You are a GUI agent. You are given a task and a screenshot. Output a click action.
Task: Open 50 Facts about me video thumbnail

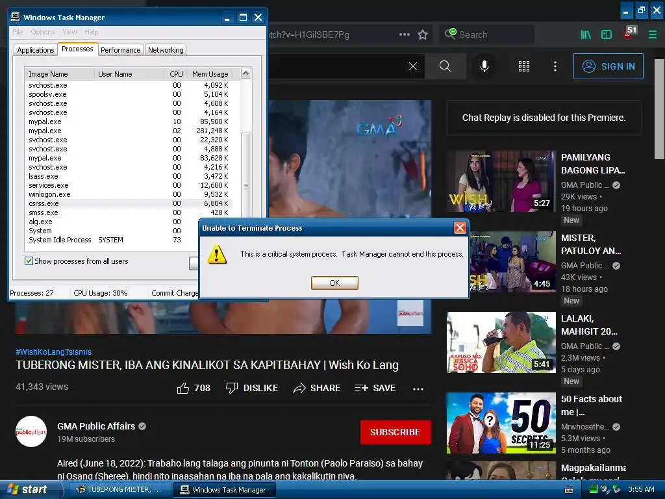point(501,423)
